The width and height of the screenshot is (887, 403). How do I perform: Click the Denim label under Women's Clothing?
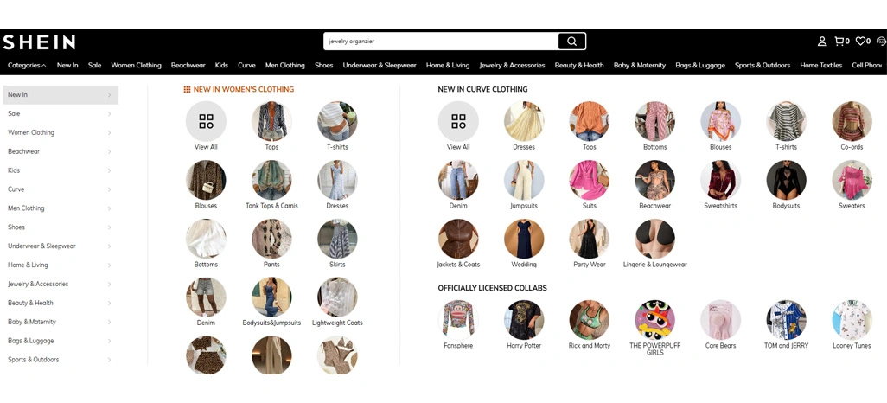[x=206, y=323]
